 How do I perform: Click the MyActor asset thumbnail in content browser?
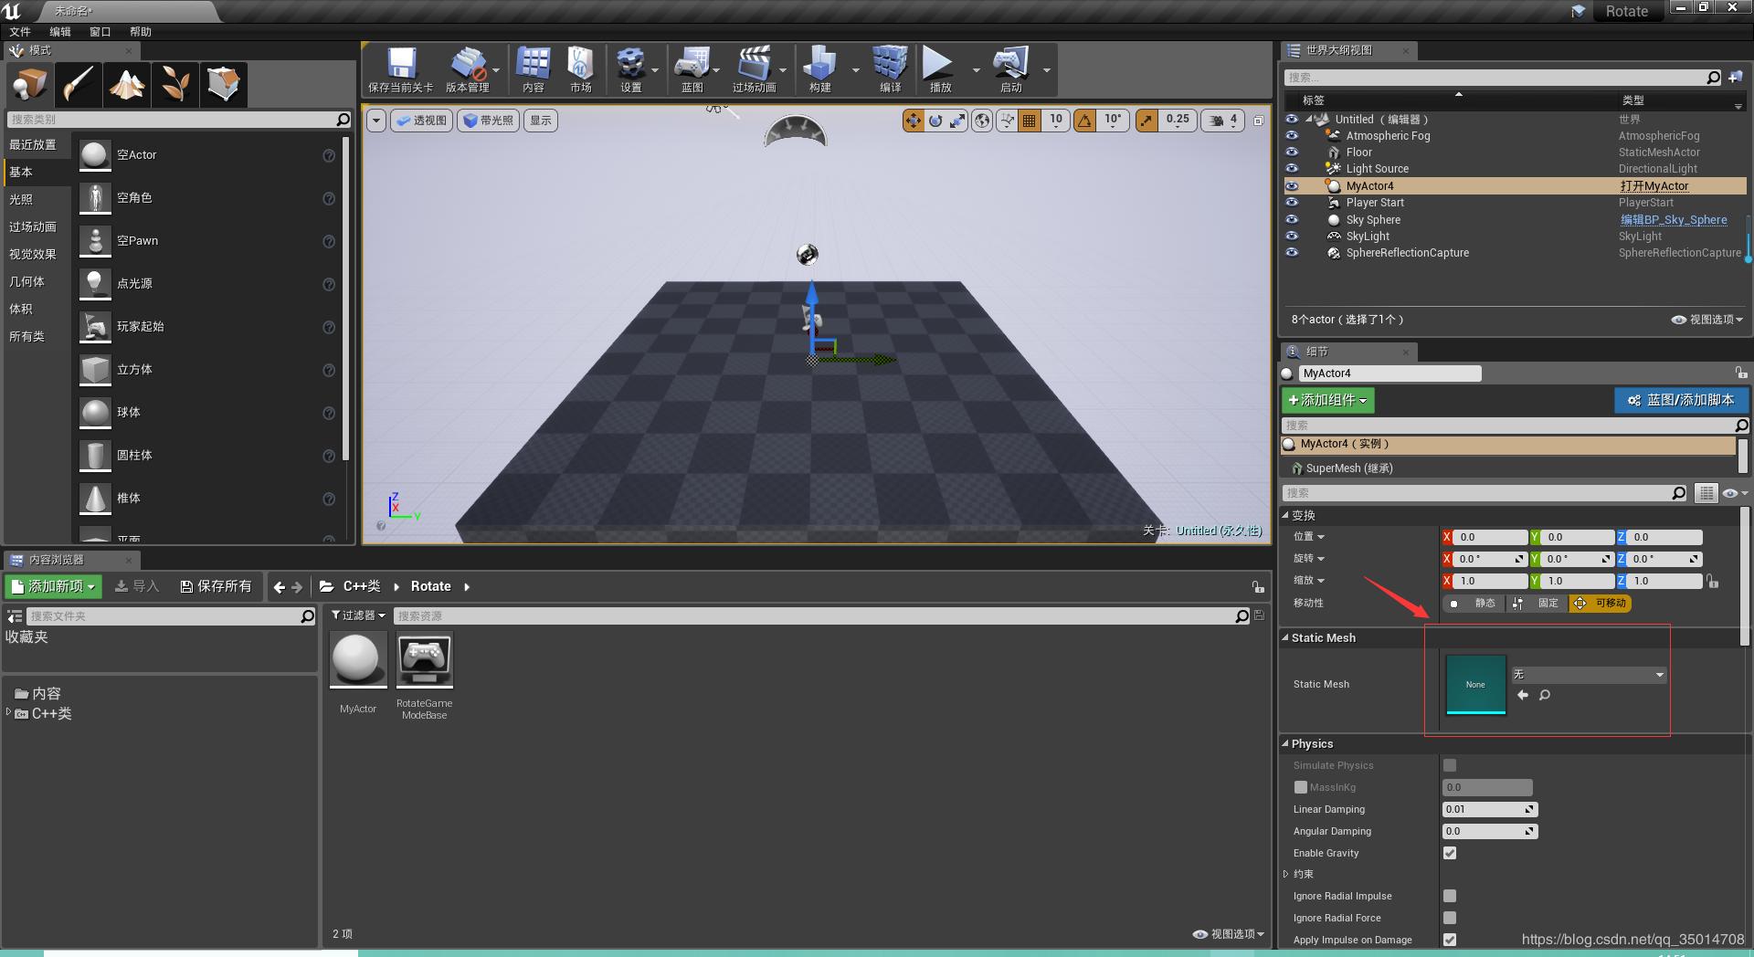357,659
